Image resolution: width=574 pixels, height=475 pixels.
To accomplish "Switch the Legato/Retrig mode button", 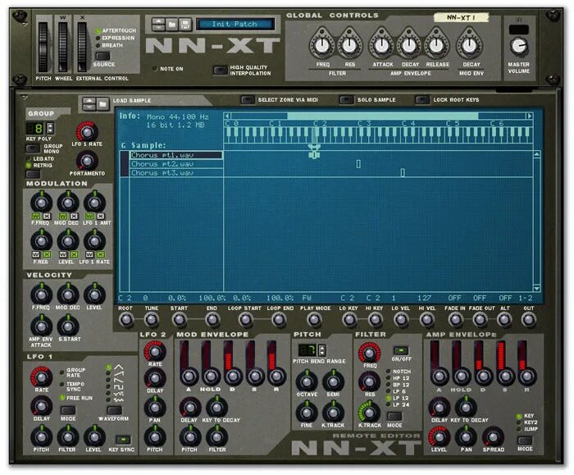I will point(33,174).
